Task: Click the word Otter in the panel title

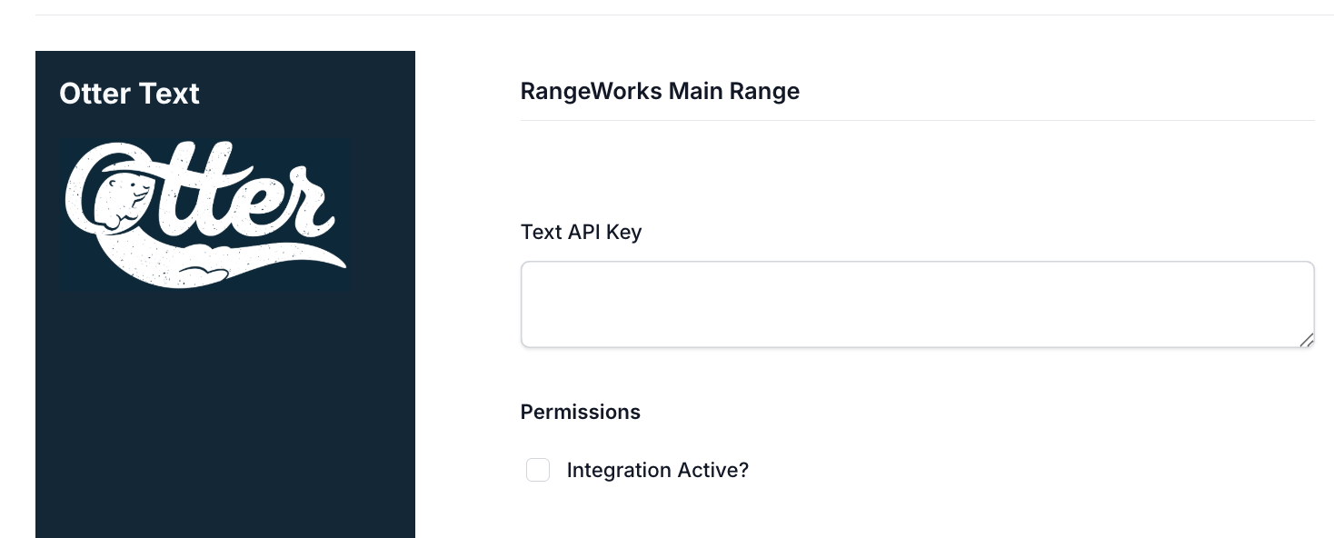Action: pos(92,94)
